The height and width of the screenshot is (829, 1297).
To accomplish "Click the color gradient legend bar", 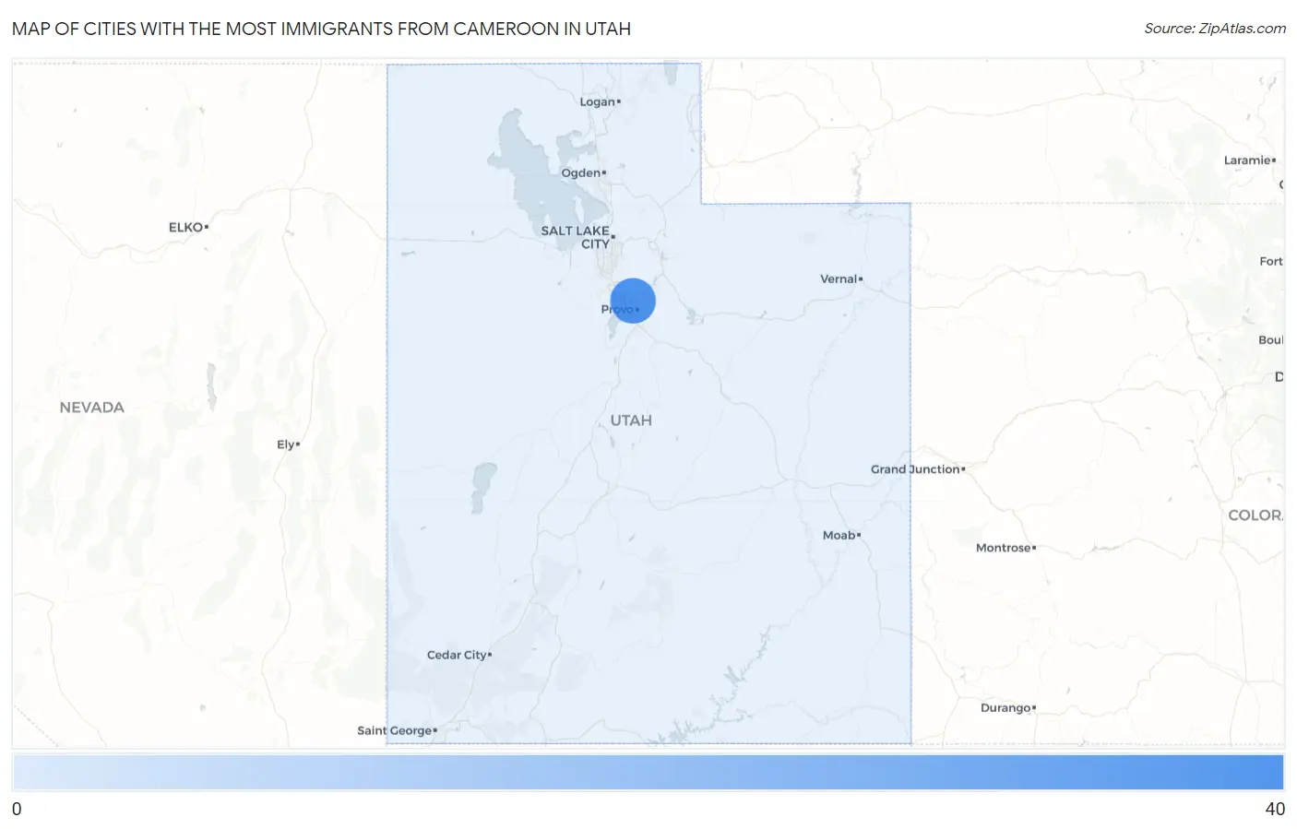I will [648, 773].
